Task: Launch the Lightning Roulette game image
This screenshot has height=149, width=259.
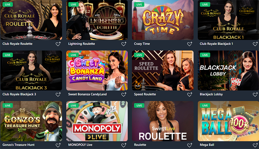Action: [x=97, y=20]
